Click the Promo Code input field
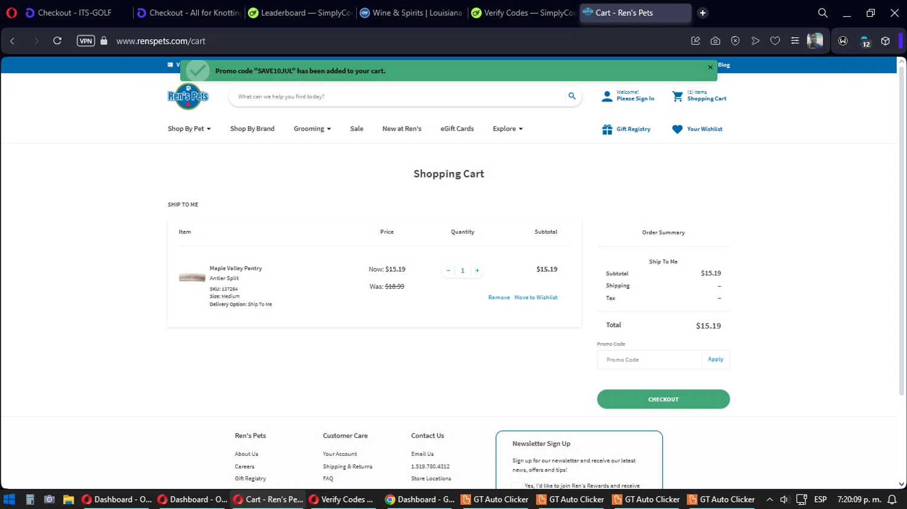907x509 pixels. pos(650,360)
